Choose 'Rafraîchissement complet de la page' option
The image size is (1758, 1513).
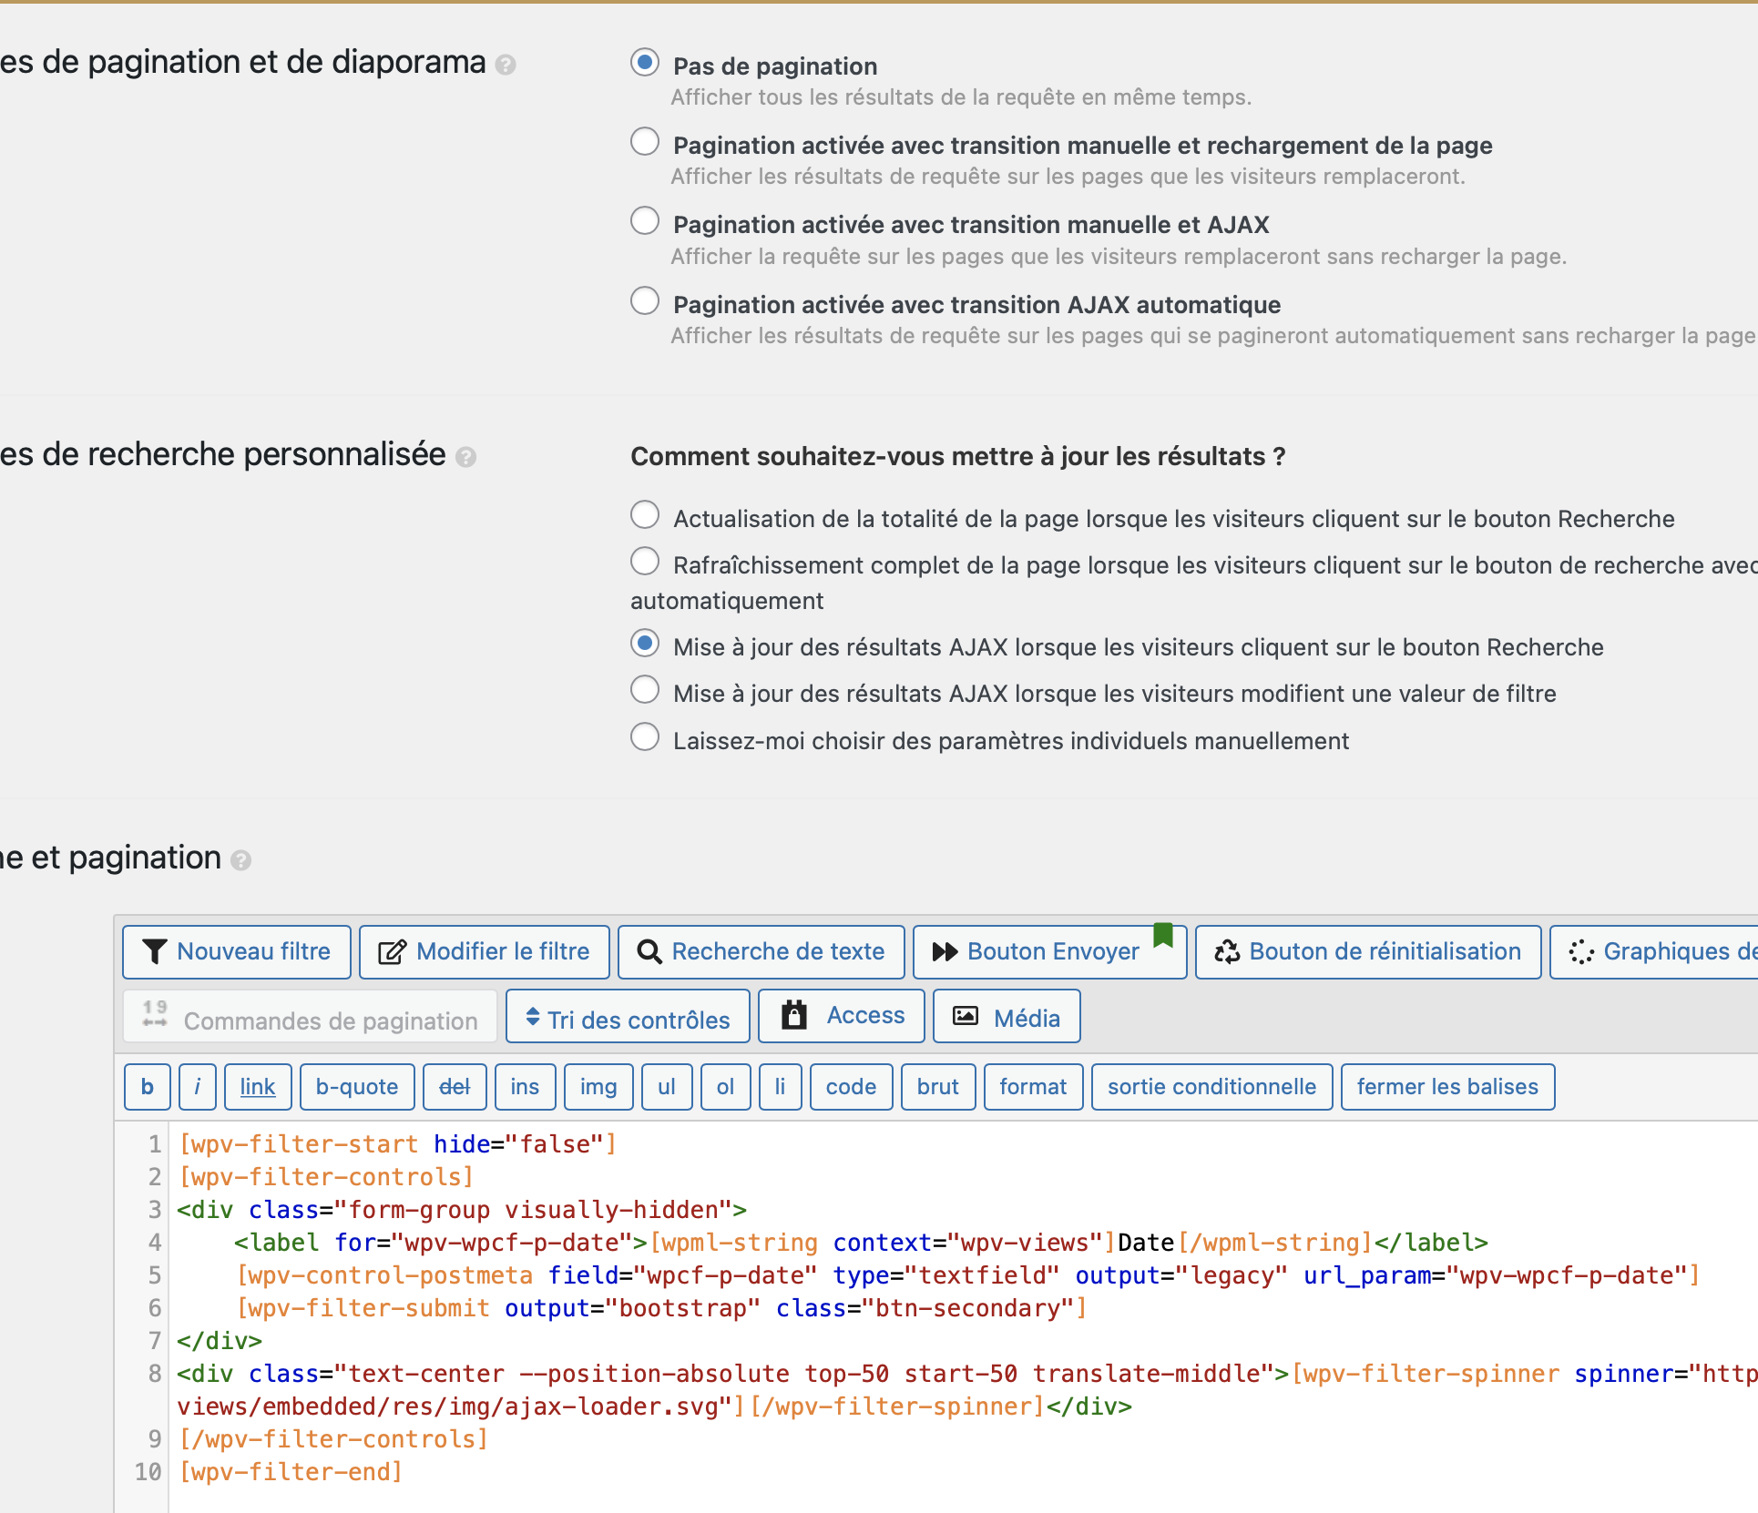click(x=645, y=562)
